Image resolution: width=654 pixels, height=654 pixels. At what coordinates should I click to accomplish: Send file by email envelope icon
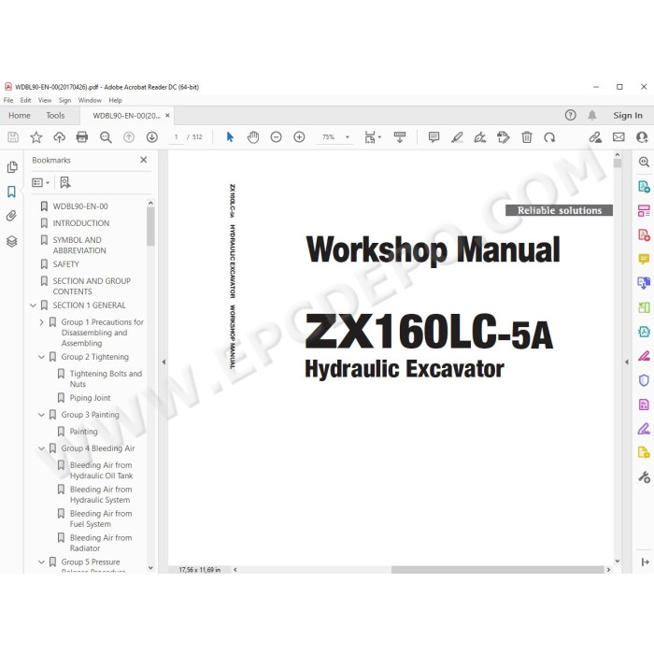[618, 137]
